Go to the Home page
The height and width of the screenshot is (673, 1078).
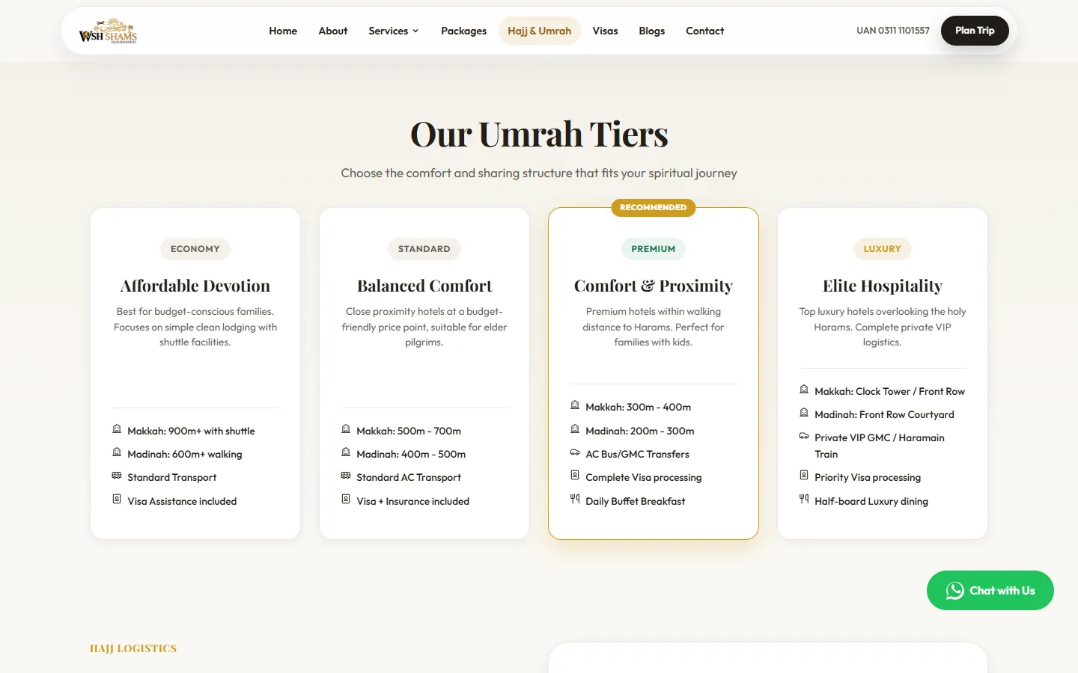pyautogui.click(x=283, y=31)
